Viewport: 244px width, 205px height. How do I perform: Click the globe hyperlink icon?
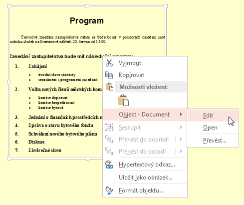[x=109, y=164]
